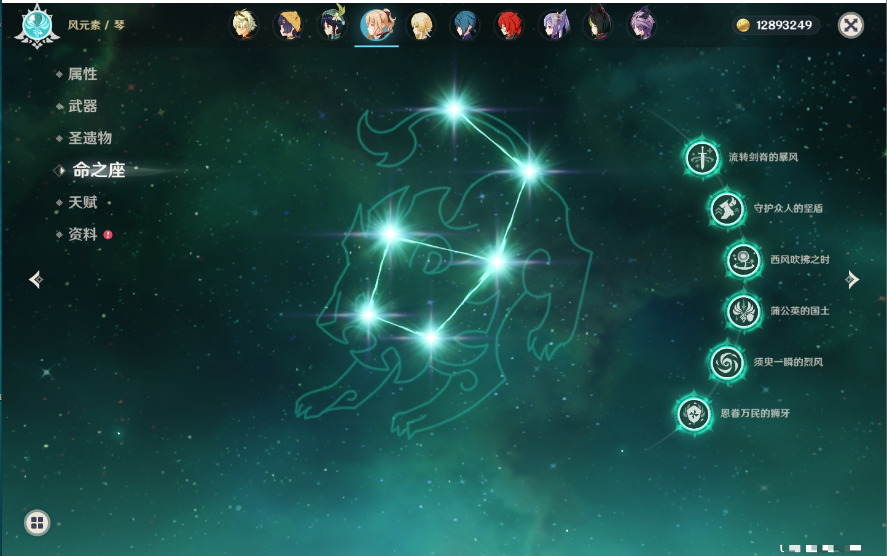Click the 西风吹拂之时 constellation icon
The image size is (887, 556).
(x=744, y=260)
